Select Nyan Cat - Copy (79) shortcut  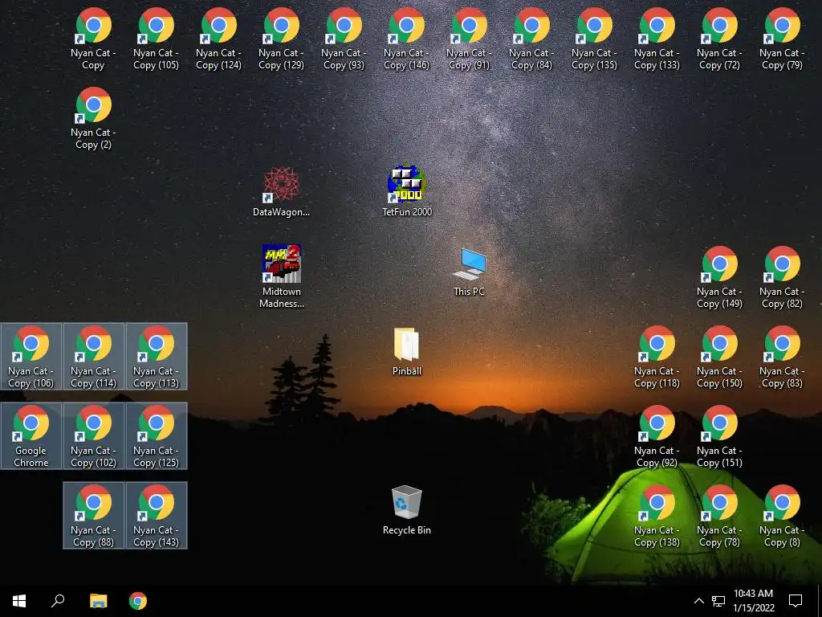tap(782, 39)
